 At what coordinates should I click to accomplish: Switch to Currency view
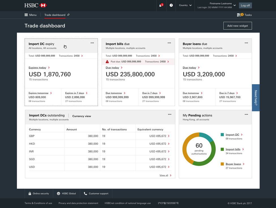[x=81, y=116]
